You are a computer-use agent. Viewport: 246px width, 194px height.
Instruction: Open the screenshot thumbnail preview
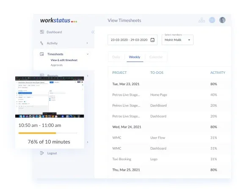(50, 97)
